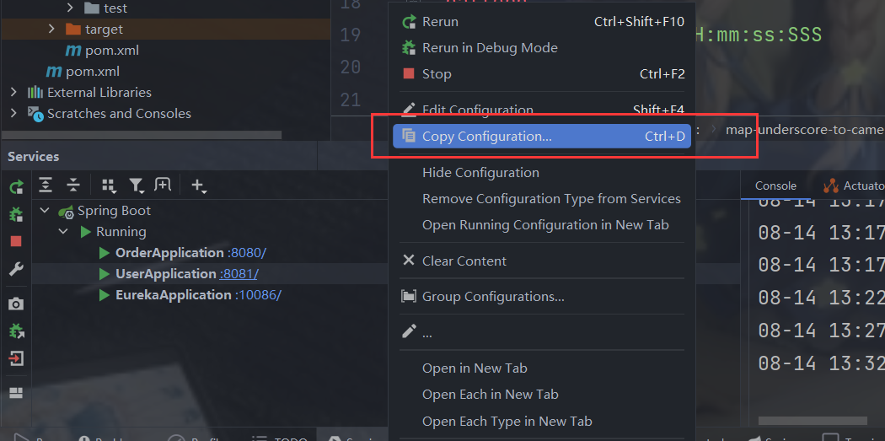Select Copy Configuration... from the context menu
885x441 pixels.
[487, 137]
